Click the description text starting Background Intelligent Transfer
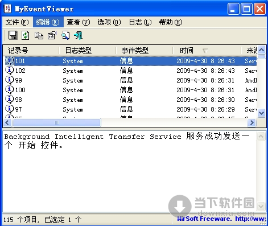268x226 pixels. click(127, 141)
